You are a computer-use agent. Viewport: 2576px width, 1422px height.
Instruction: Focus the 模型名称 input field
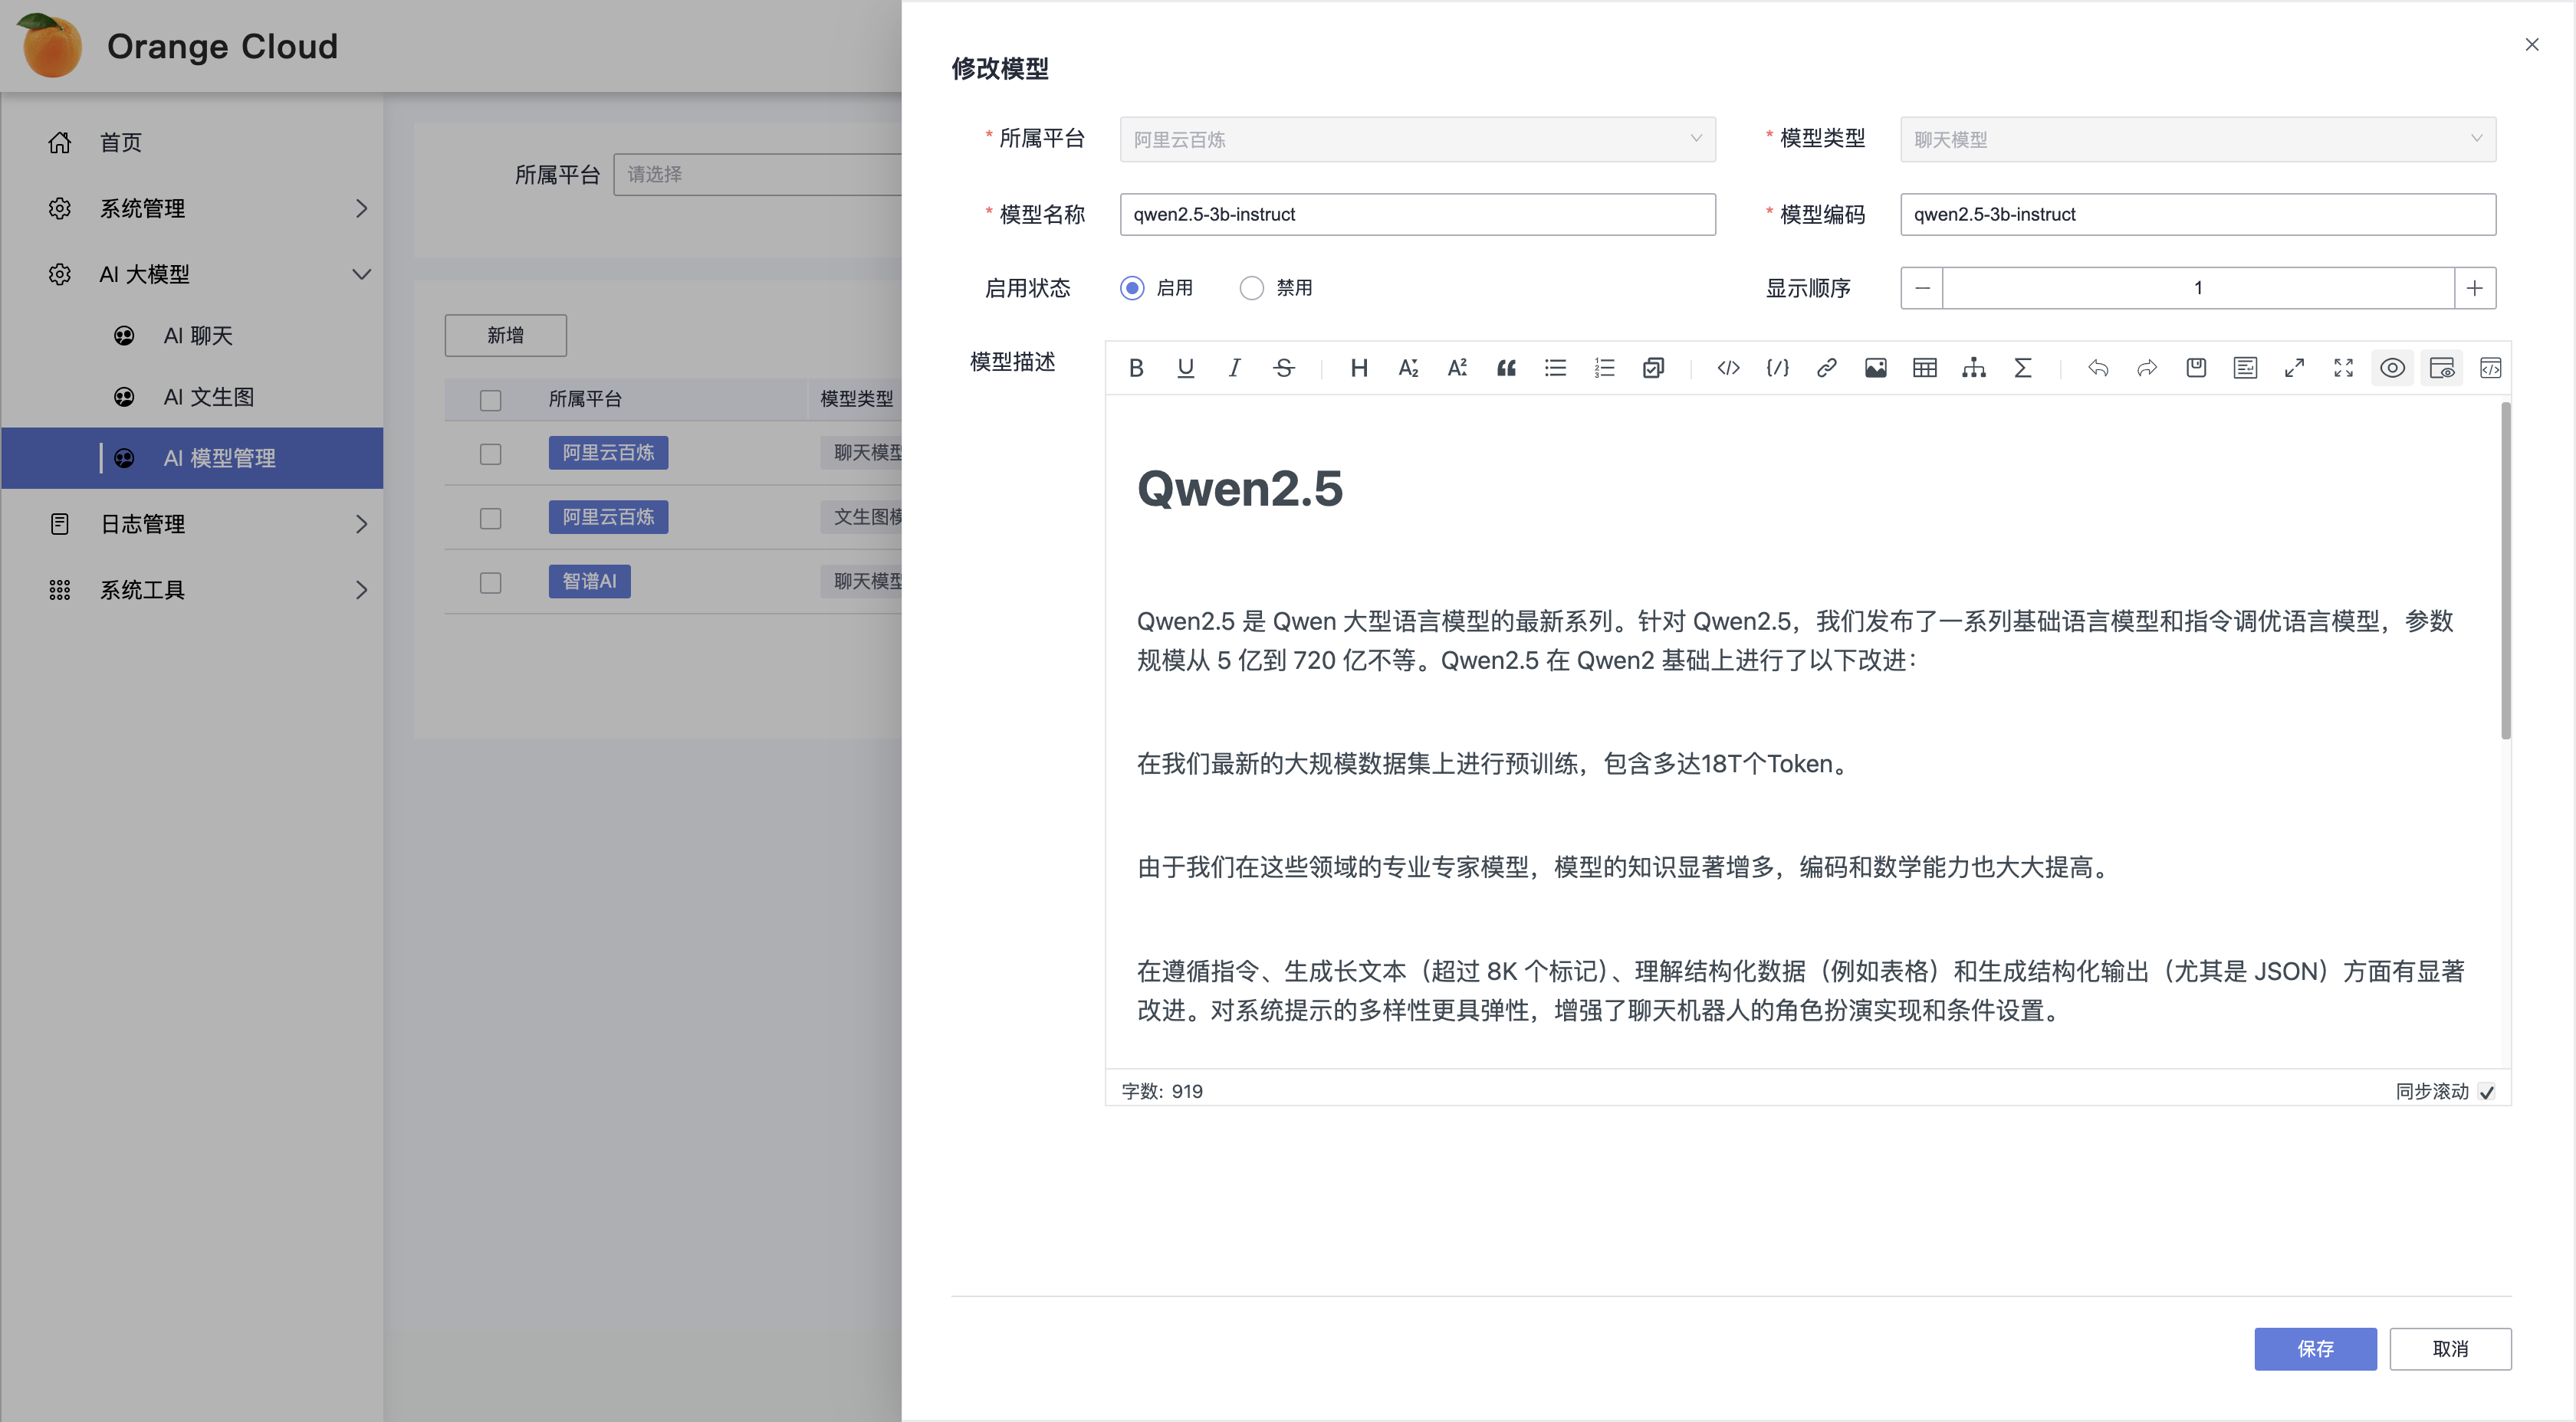pos(1417,214)
